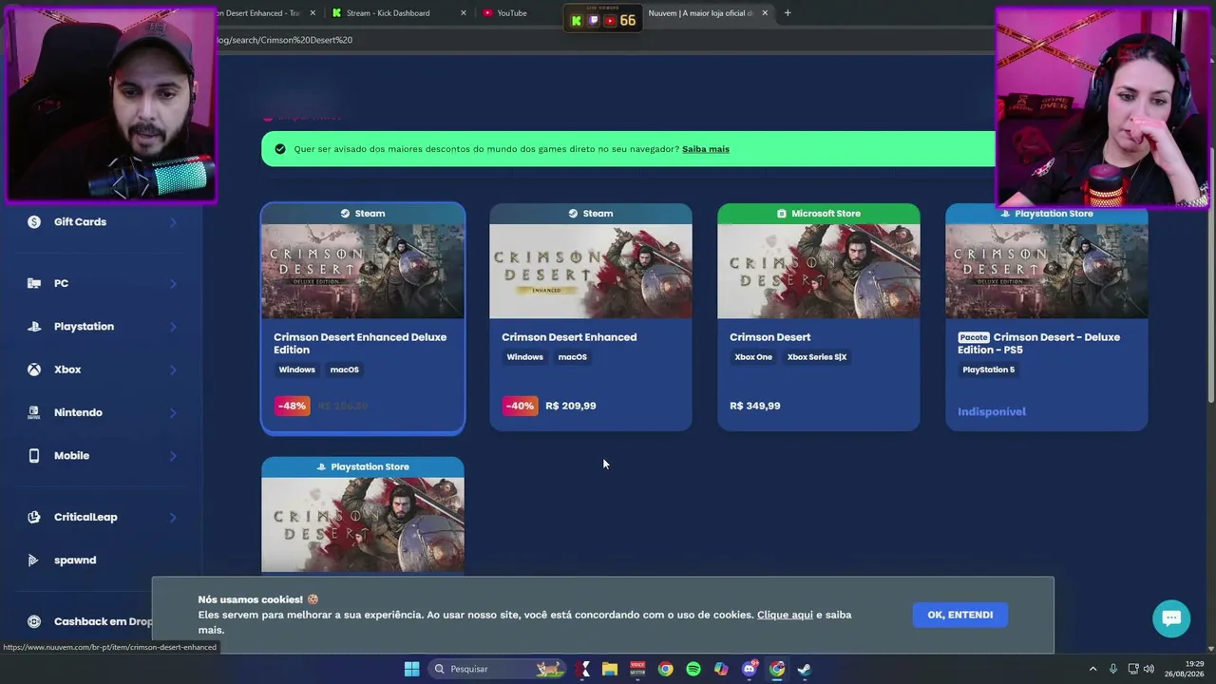Click the Mobile phone icon in the sidebar
The image size is (1216, 684).
click(34, 456)
